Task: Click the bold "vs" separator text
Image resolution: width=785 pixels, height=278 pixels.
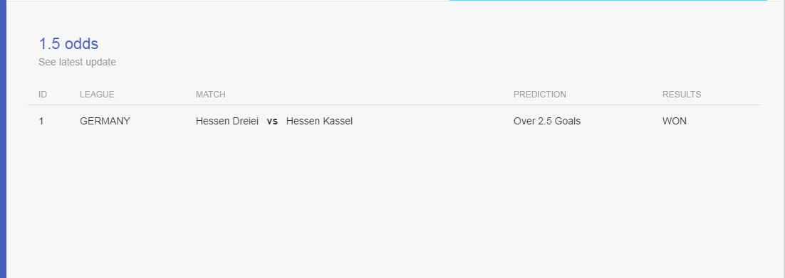Action: [272, 121]
